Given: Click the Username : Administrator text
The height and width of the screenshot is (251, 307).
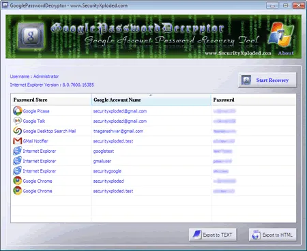Looking at the screenshot, I should [34, 76].
